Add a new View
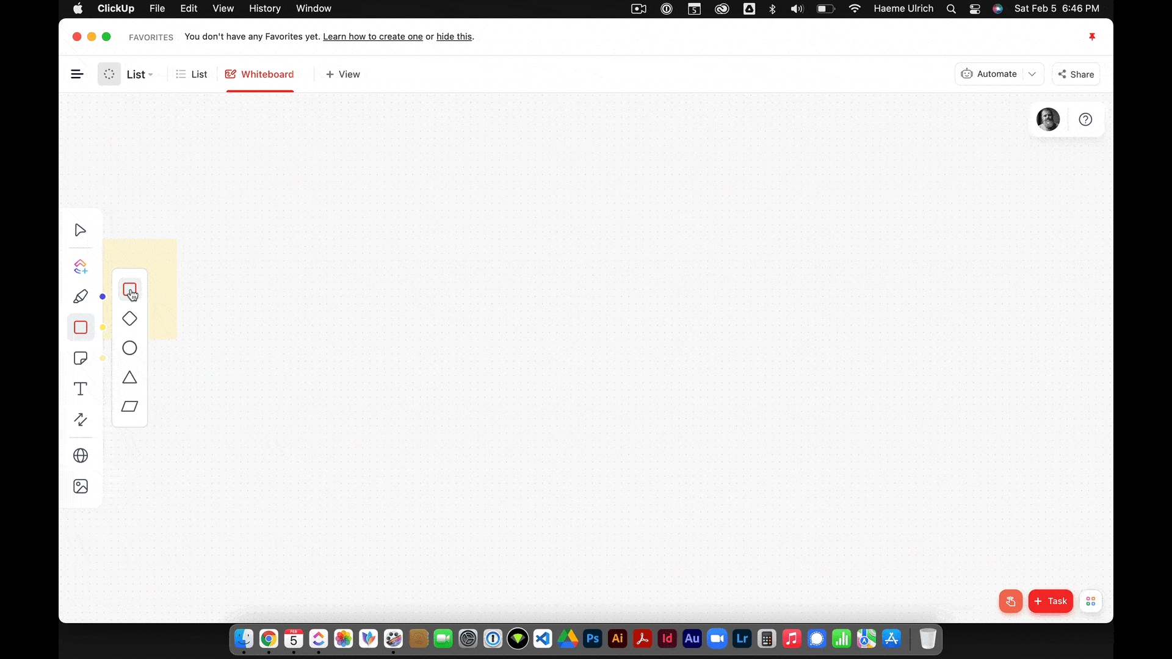Screen dimensions: 1172x659 pos(342,74)
